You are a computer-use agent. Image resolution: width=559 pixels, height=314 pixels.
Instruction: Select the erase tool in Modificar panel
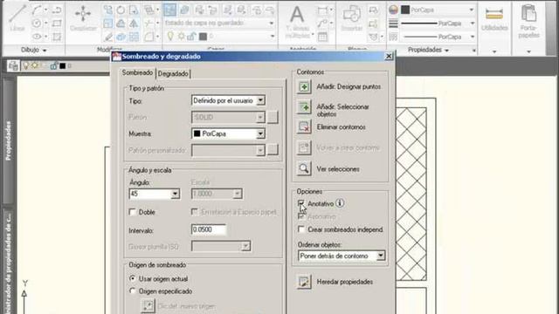[108, 37]
